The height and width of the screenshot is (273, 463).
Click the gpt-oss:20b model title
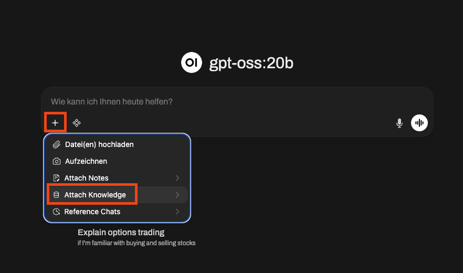tap(251, 63)
